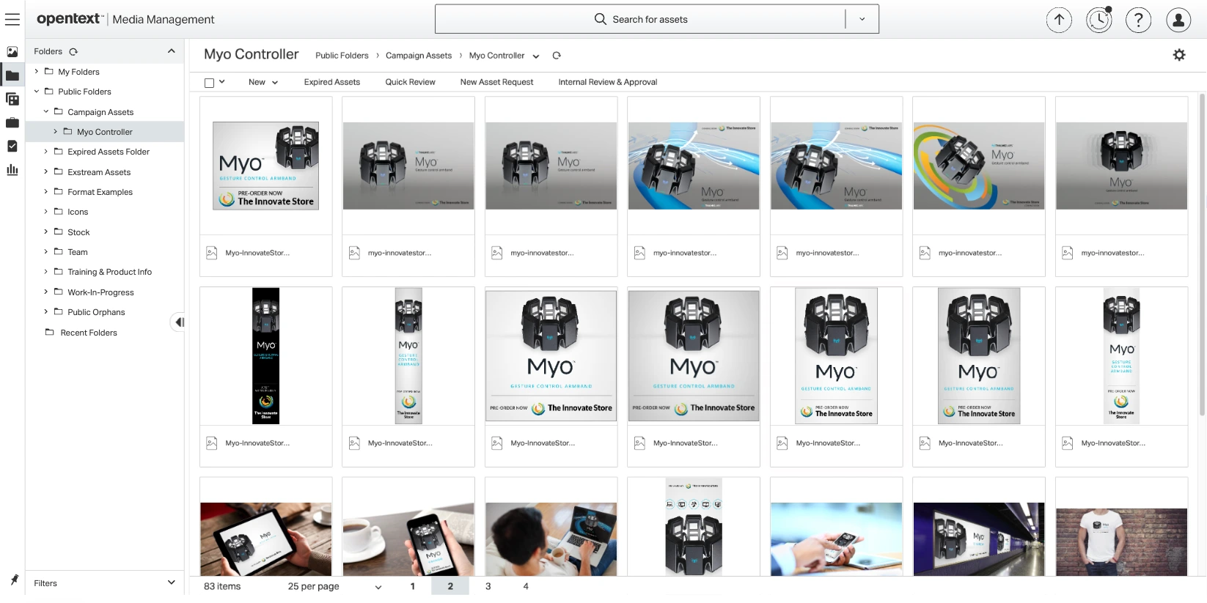Click the Team folder icon

58,252
